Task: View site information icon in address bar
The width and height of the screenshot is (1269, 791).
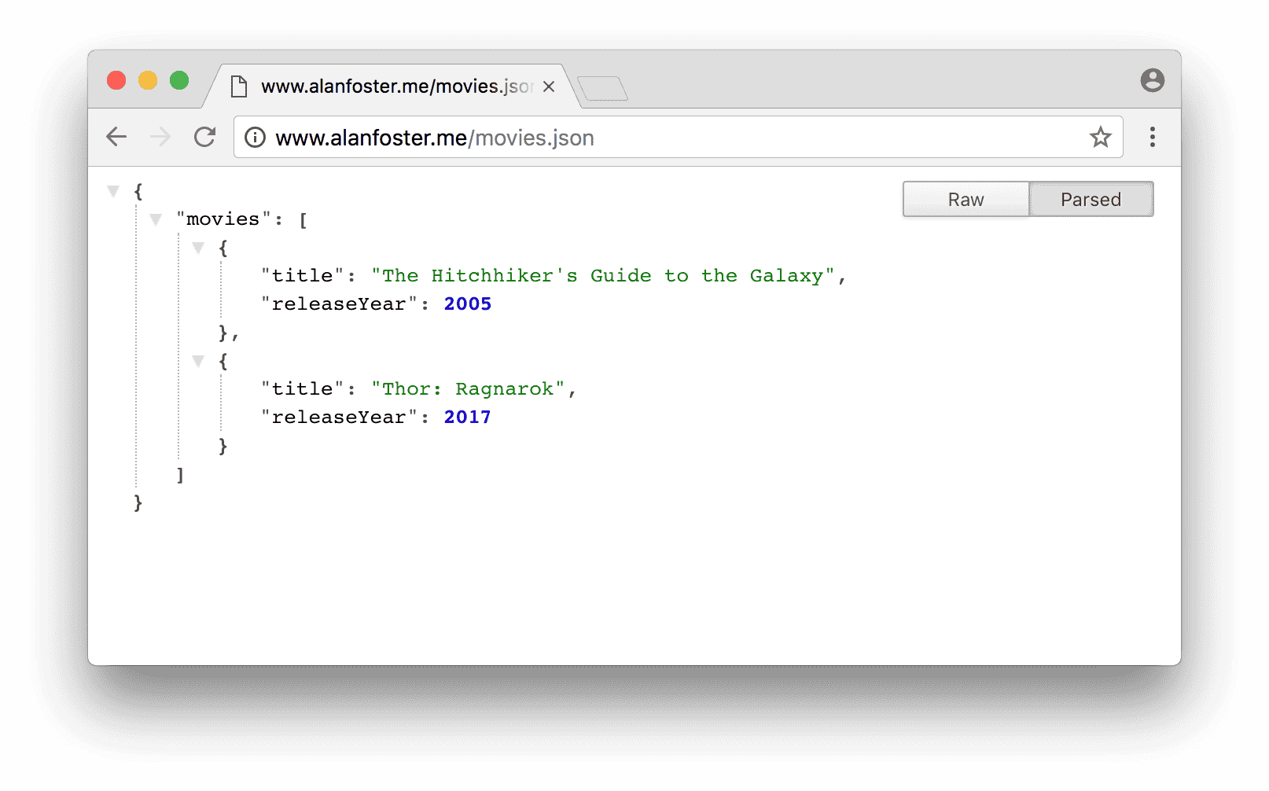Action: pyautogui.click(x=255, y=138)
